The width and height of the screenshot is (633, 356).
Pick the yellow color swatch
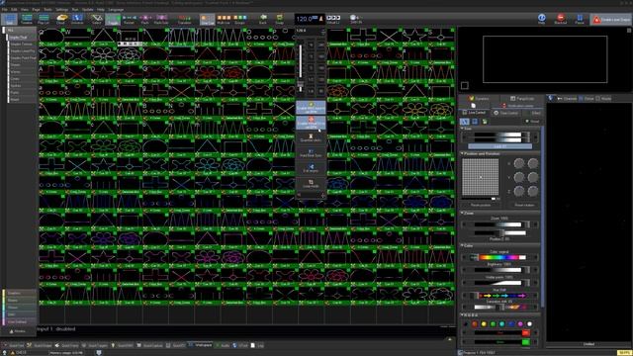pos(484,323)
